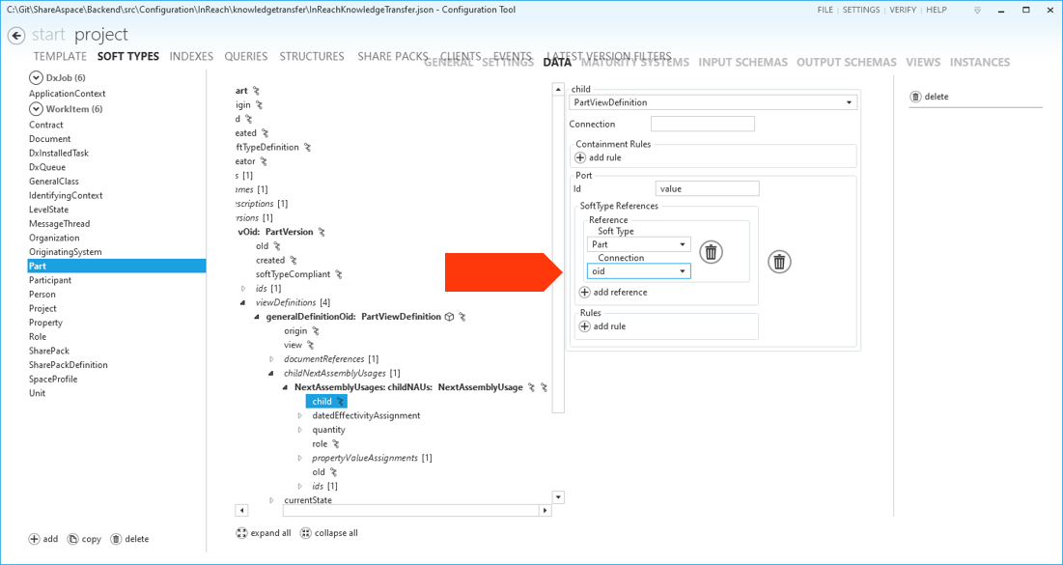1063x565 pixels.
Task: Click the outer trash icon in Port
Action: (779, 262)
